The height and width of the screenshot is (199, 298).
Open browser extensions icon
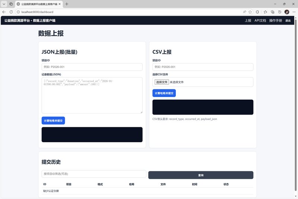pyautogui.click(x=257, y=12)
